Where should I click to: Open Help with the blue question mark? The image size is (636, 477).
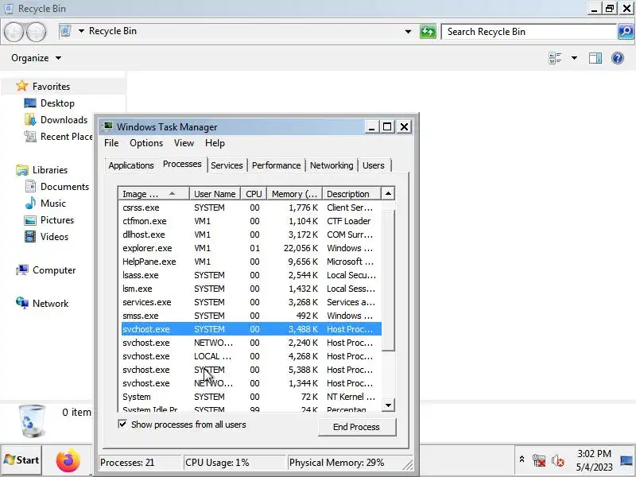point(618,58)
